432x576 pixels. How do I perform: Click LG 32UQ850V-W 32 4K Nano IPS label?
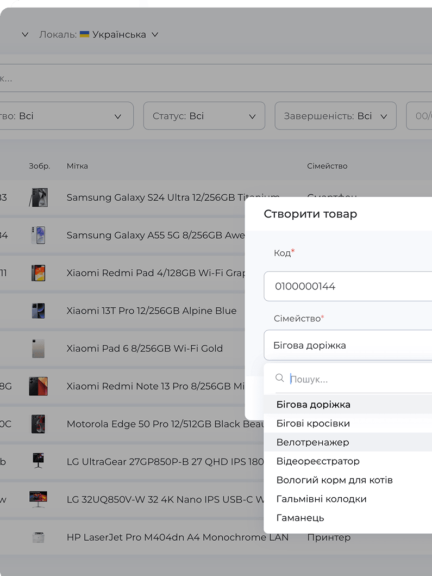(165, 500)
